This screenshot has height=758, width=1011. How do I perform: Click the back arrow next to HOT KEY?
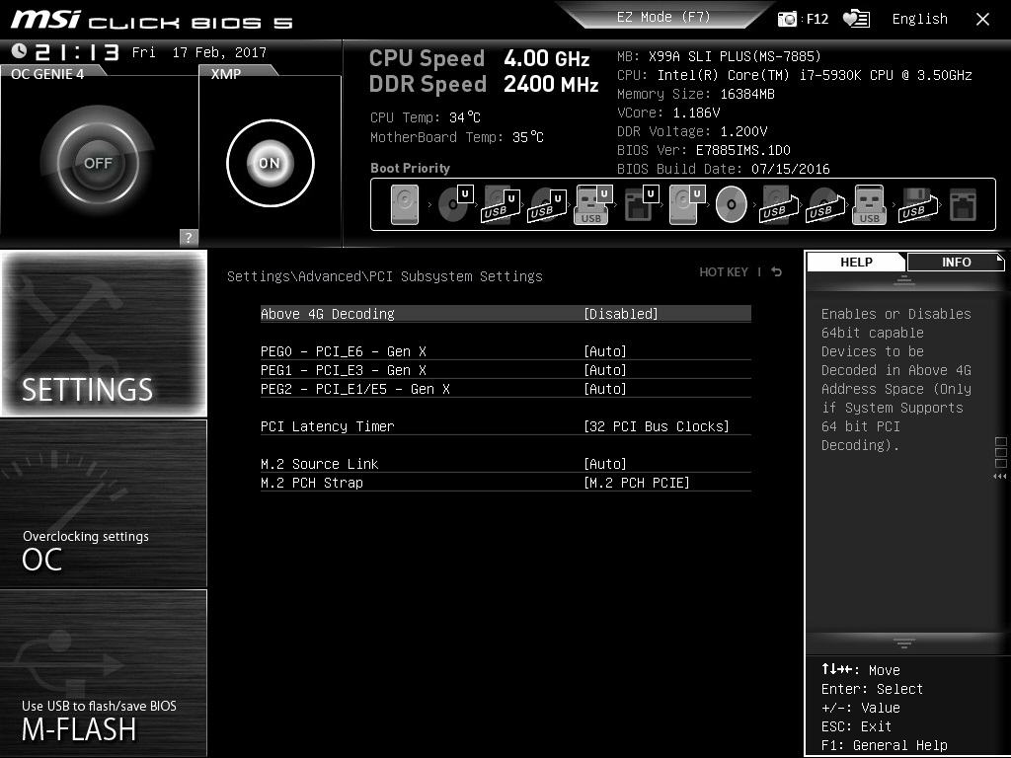pos(776,272)
